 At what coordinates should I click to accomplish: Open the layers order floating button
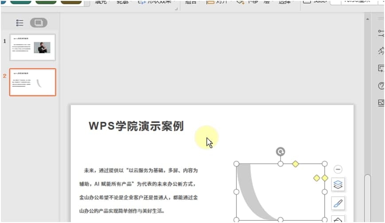338,184
